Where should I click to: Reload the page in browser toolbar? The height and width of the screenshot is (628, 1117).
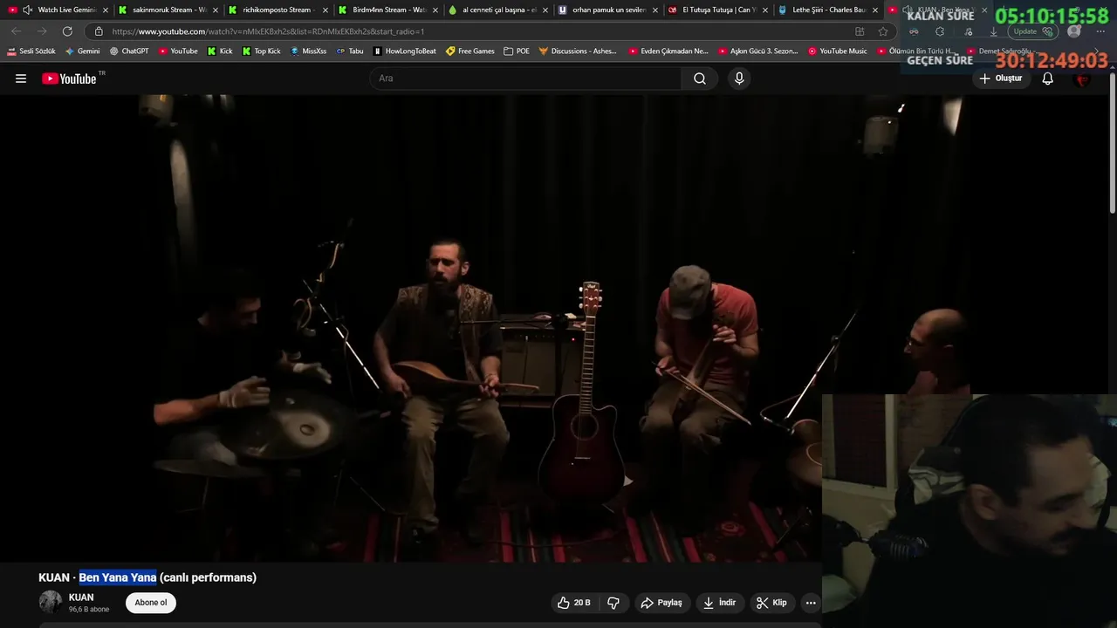pyautogui.click(x=67, y=31)
